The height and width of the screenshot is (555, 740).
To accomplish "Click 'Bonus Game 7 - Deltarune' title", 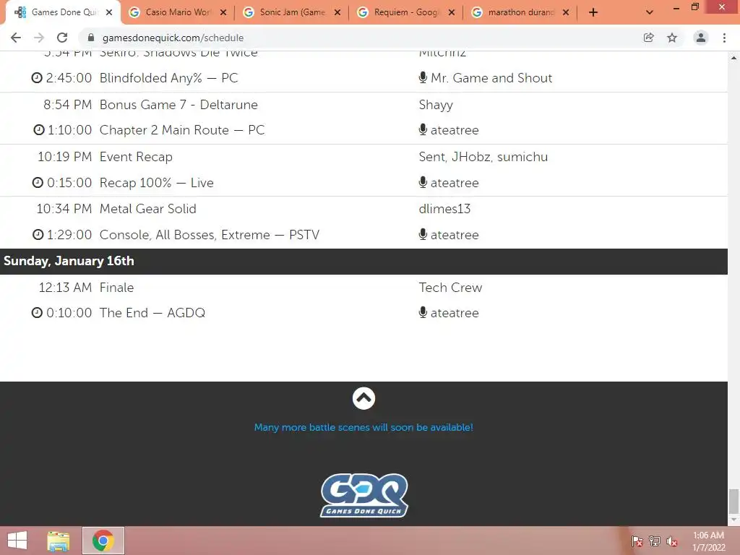I will pyautogui.click(x=178, y=105).
